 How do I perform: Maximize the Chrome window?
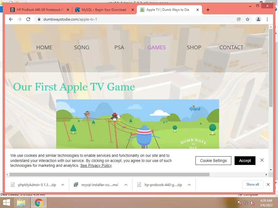(x=258, y=6)
